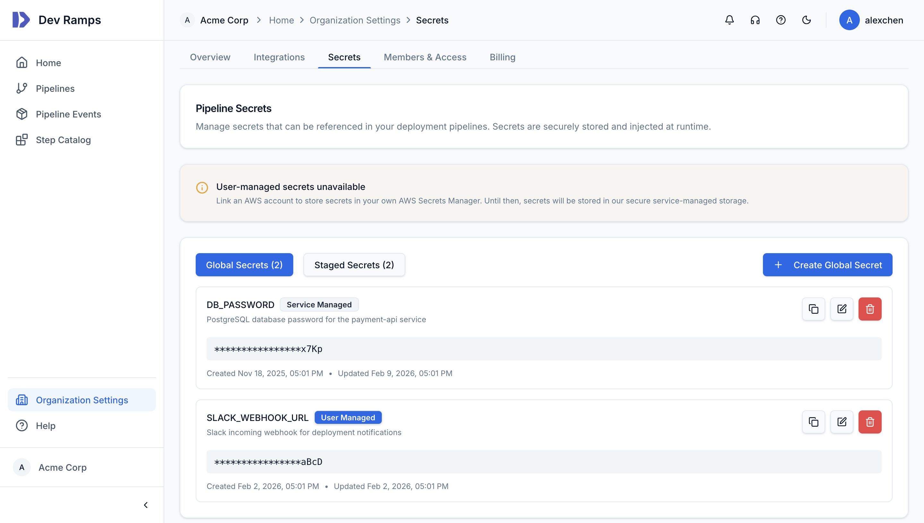Screen dimensions: 924x523
Task: Open the Step Catalog
Action: (x=63, y=140)
